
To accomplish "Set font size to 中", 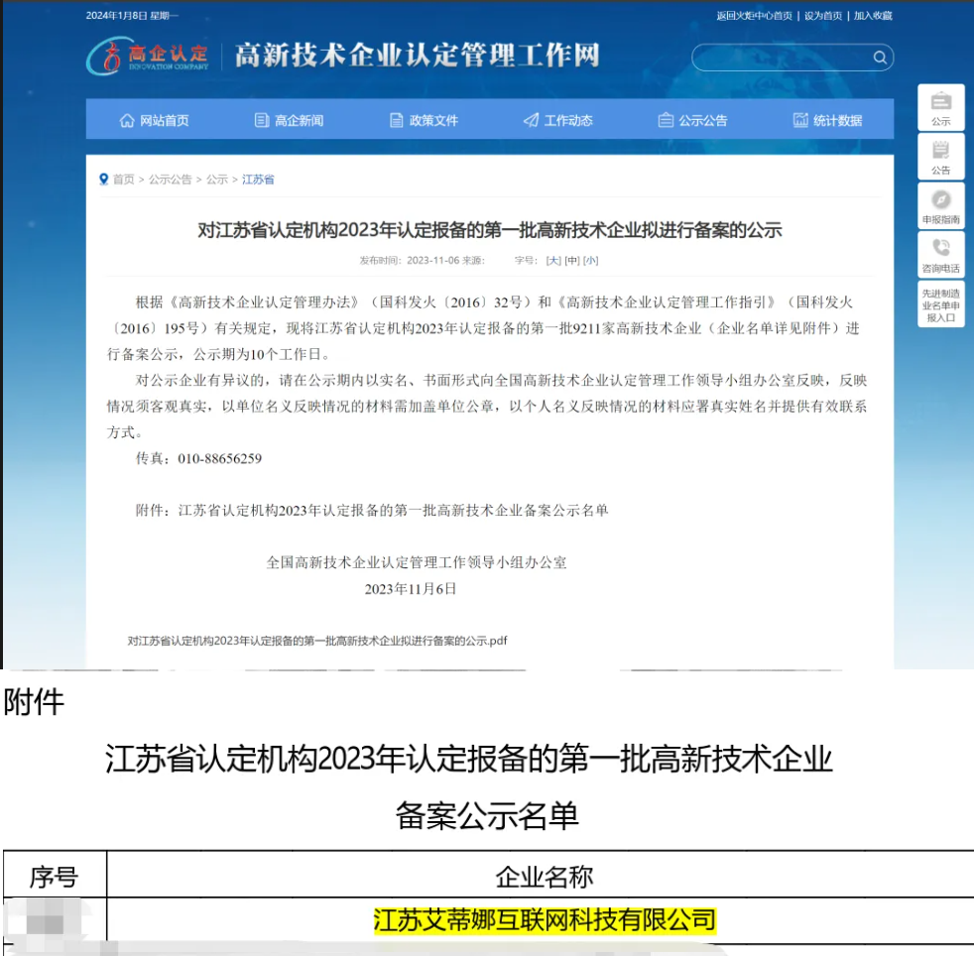I will pos(572,260).
